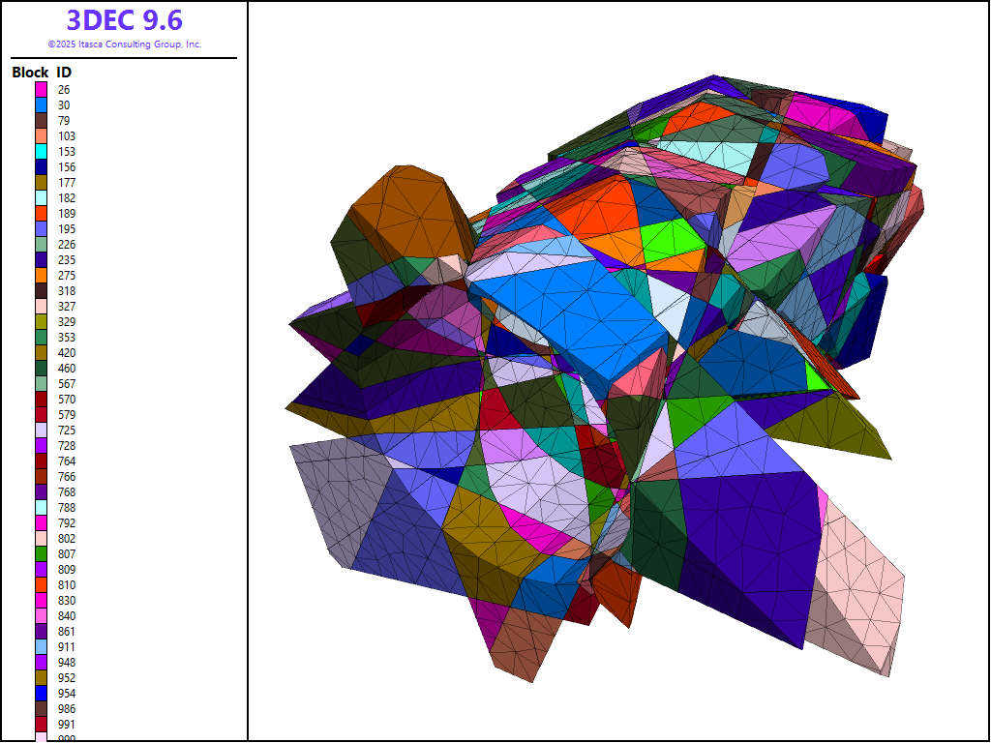Viewport: 991px width, 743px height.
Task: Select the pure blue swatch for block 954
Action: point(42,694)
